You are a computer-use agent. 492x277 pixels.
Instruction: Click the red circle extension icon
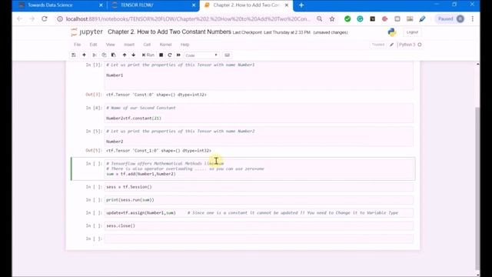coord(384,18)
